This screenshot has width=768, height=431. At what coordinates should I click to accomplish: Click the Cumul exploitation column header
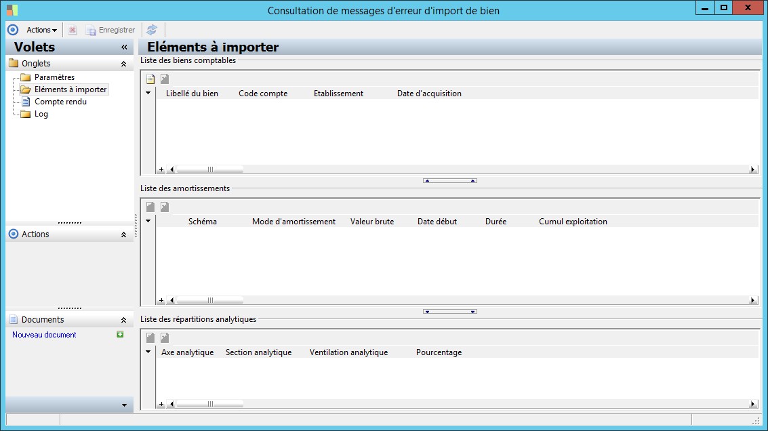click(573, 222)
